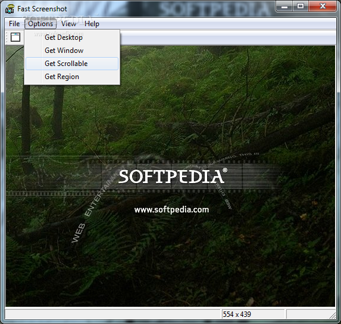Screen dimensions: 341x324
Task: Open the File menu
Action: click(x=14, y=24)
